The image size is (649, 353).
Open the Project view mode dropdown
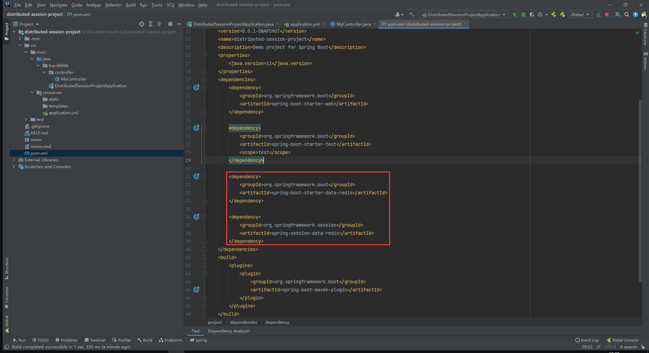tap(26, 24)
